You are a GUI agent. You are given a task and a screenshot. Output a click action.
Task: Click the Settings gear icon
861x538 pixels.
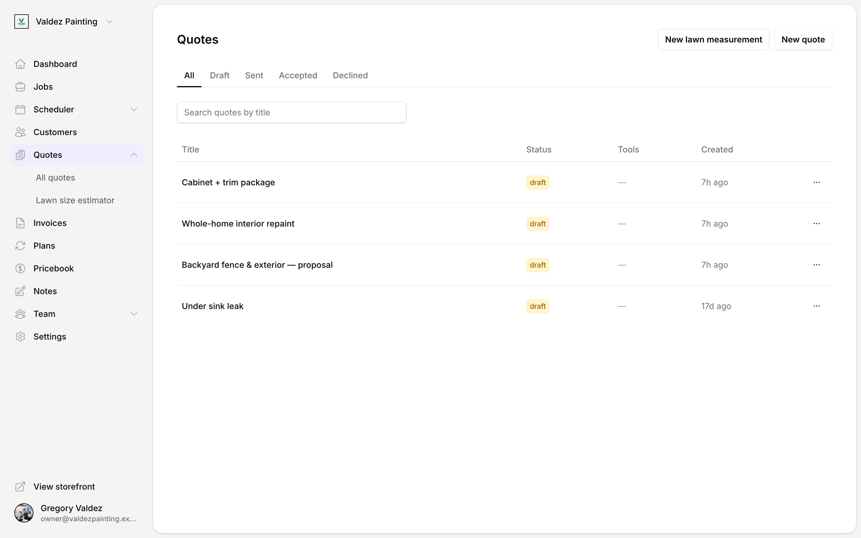(x=20, y=337)
